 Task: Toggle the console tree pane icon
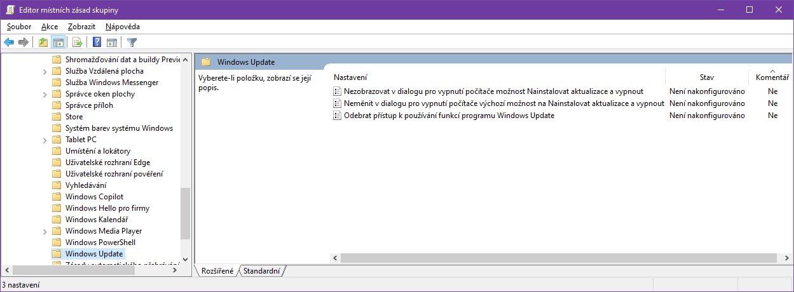[x=58, y=43]
